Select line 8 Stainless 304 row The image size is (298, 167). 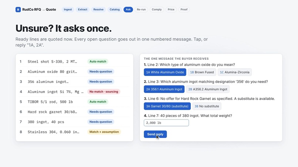(75, 132)
